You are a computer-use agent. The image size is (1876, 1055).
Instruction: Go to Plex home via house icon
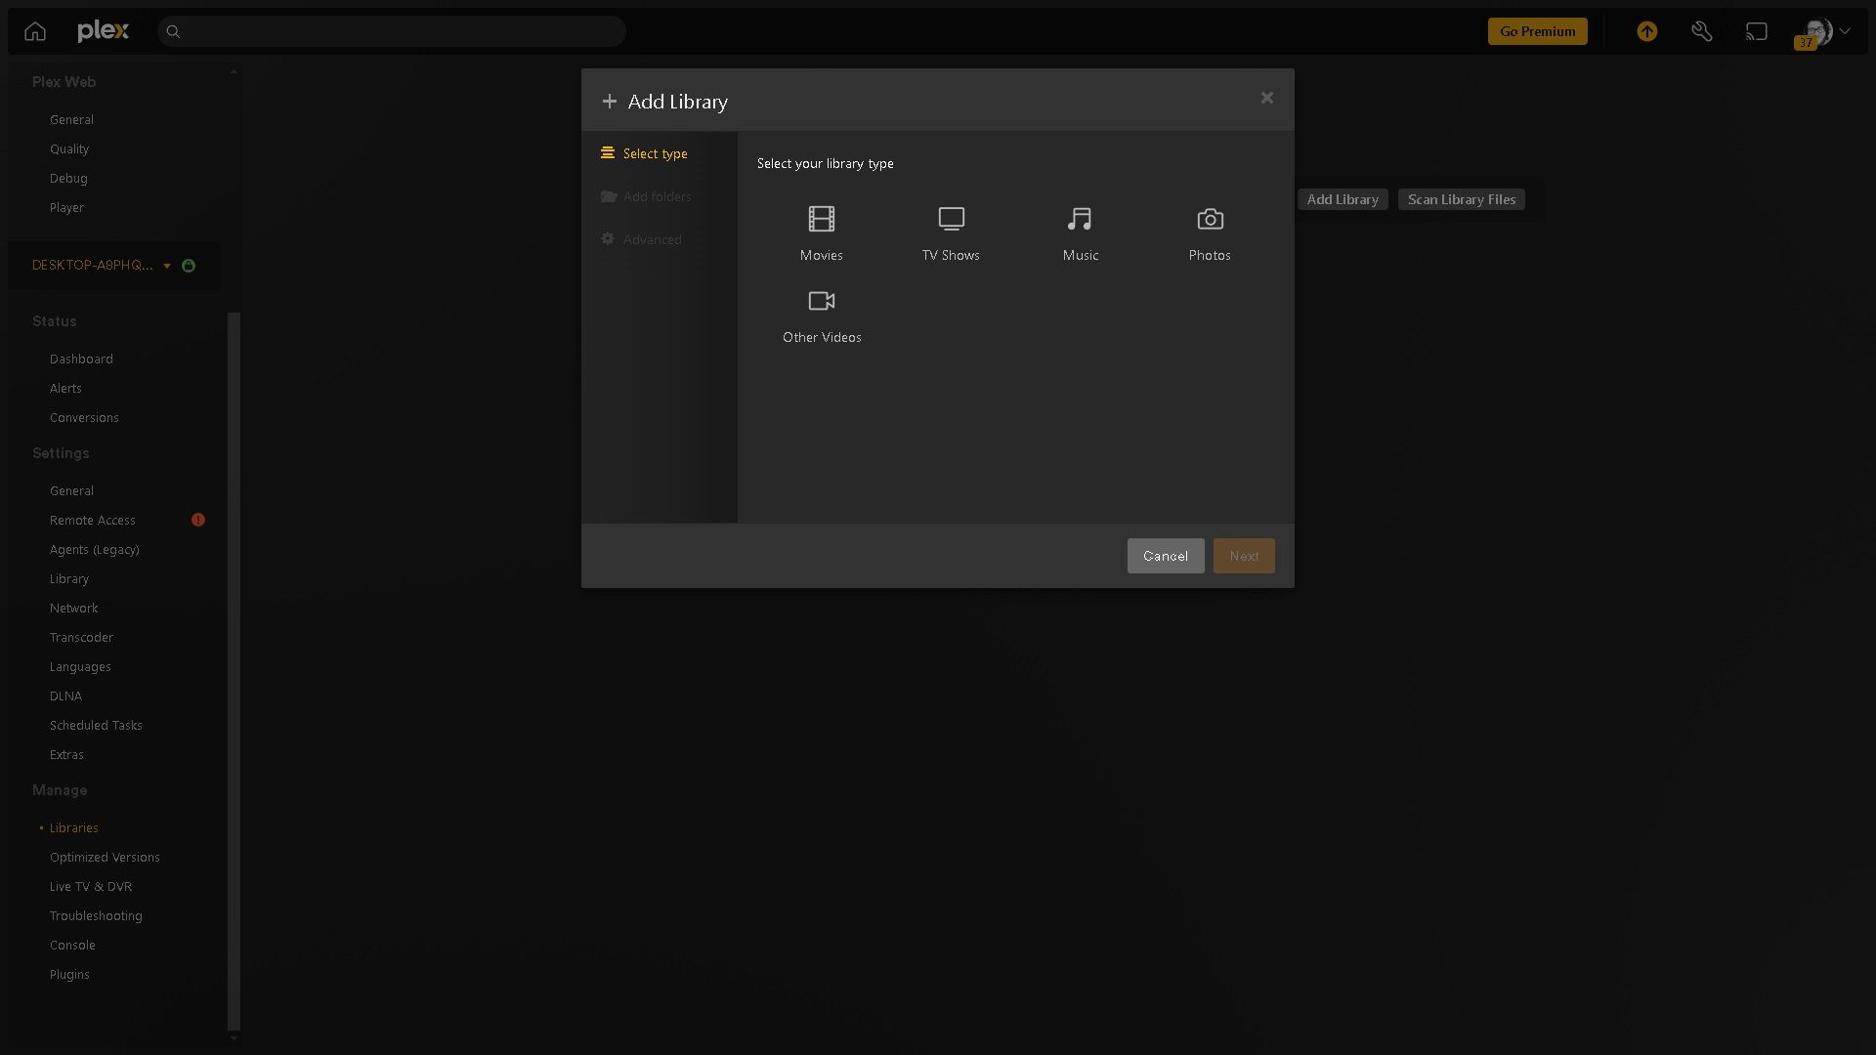tap(35, 31)
